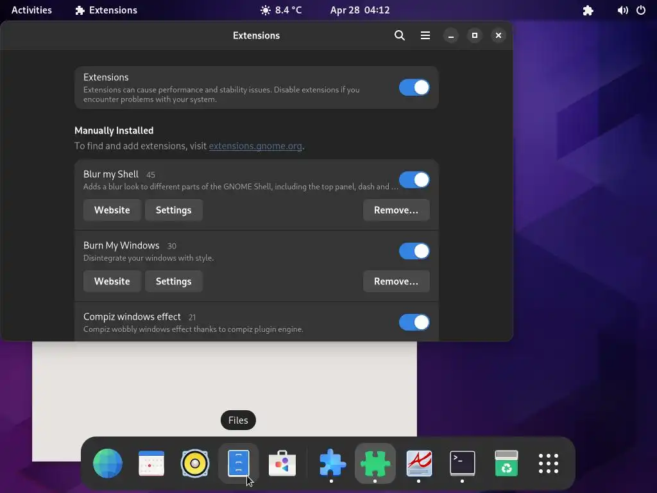
Task: Open the power menu icon
Action: pyautogui.click(x=641, y=10)
